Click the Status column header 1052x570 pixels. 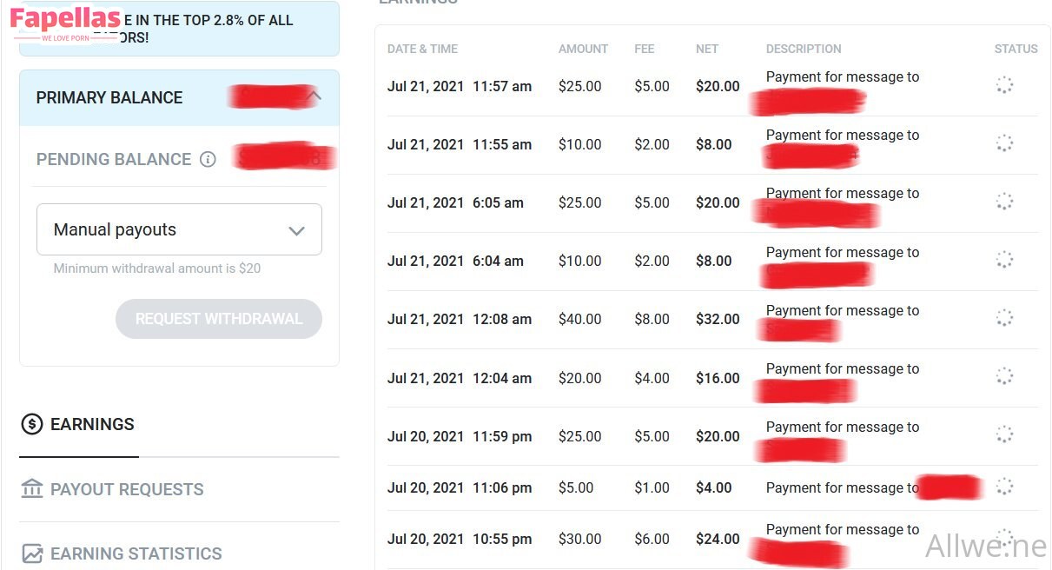point(1016,49)
